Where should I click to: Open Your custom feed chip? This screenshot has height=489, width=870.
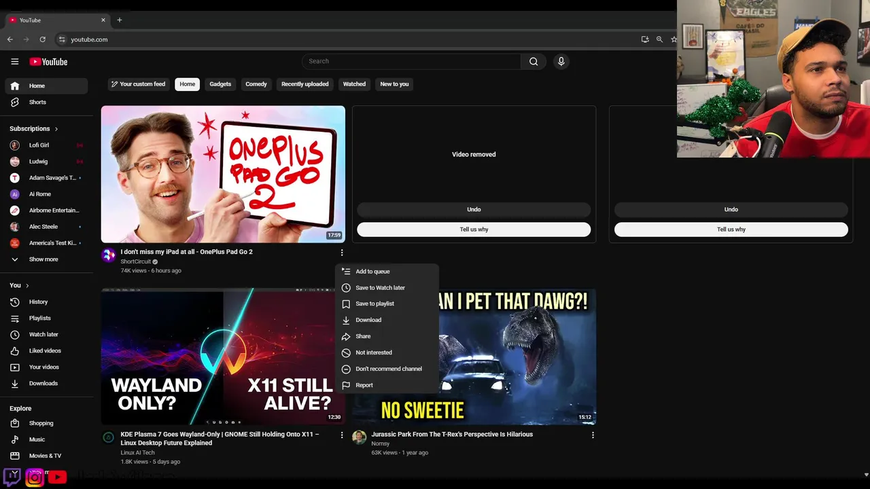click(139, 84)
